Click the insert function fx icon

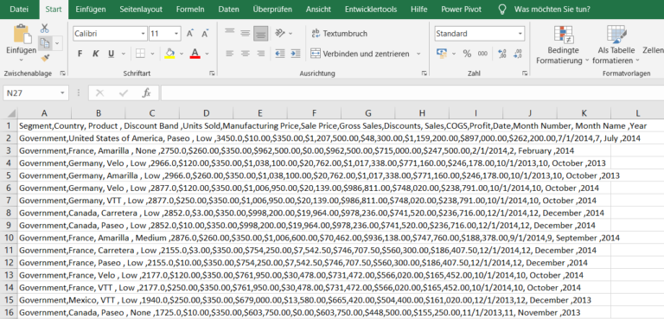146,93
